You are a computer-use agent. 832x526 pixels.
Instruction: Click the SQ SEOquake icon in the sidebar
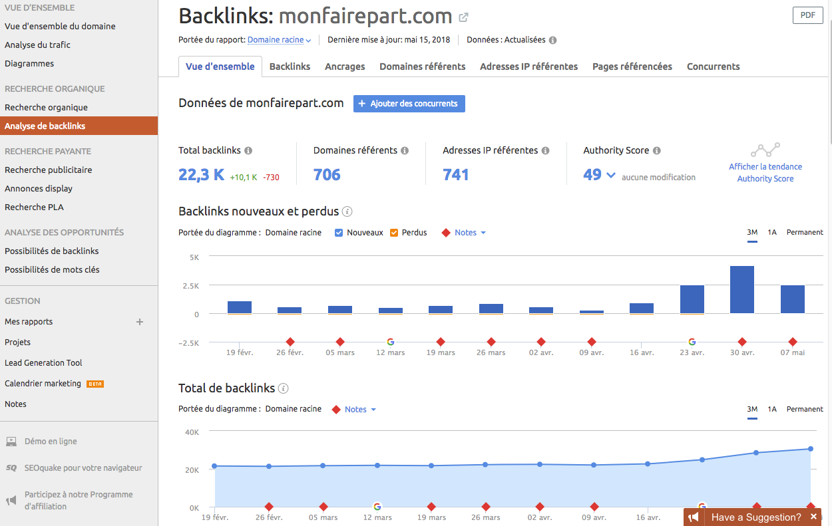coord(11,468)
